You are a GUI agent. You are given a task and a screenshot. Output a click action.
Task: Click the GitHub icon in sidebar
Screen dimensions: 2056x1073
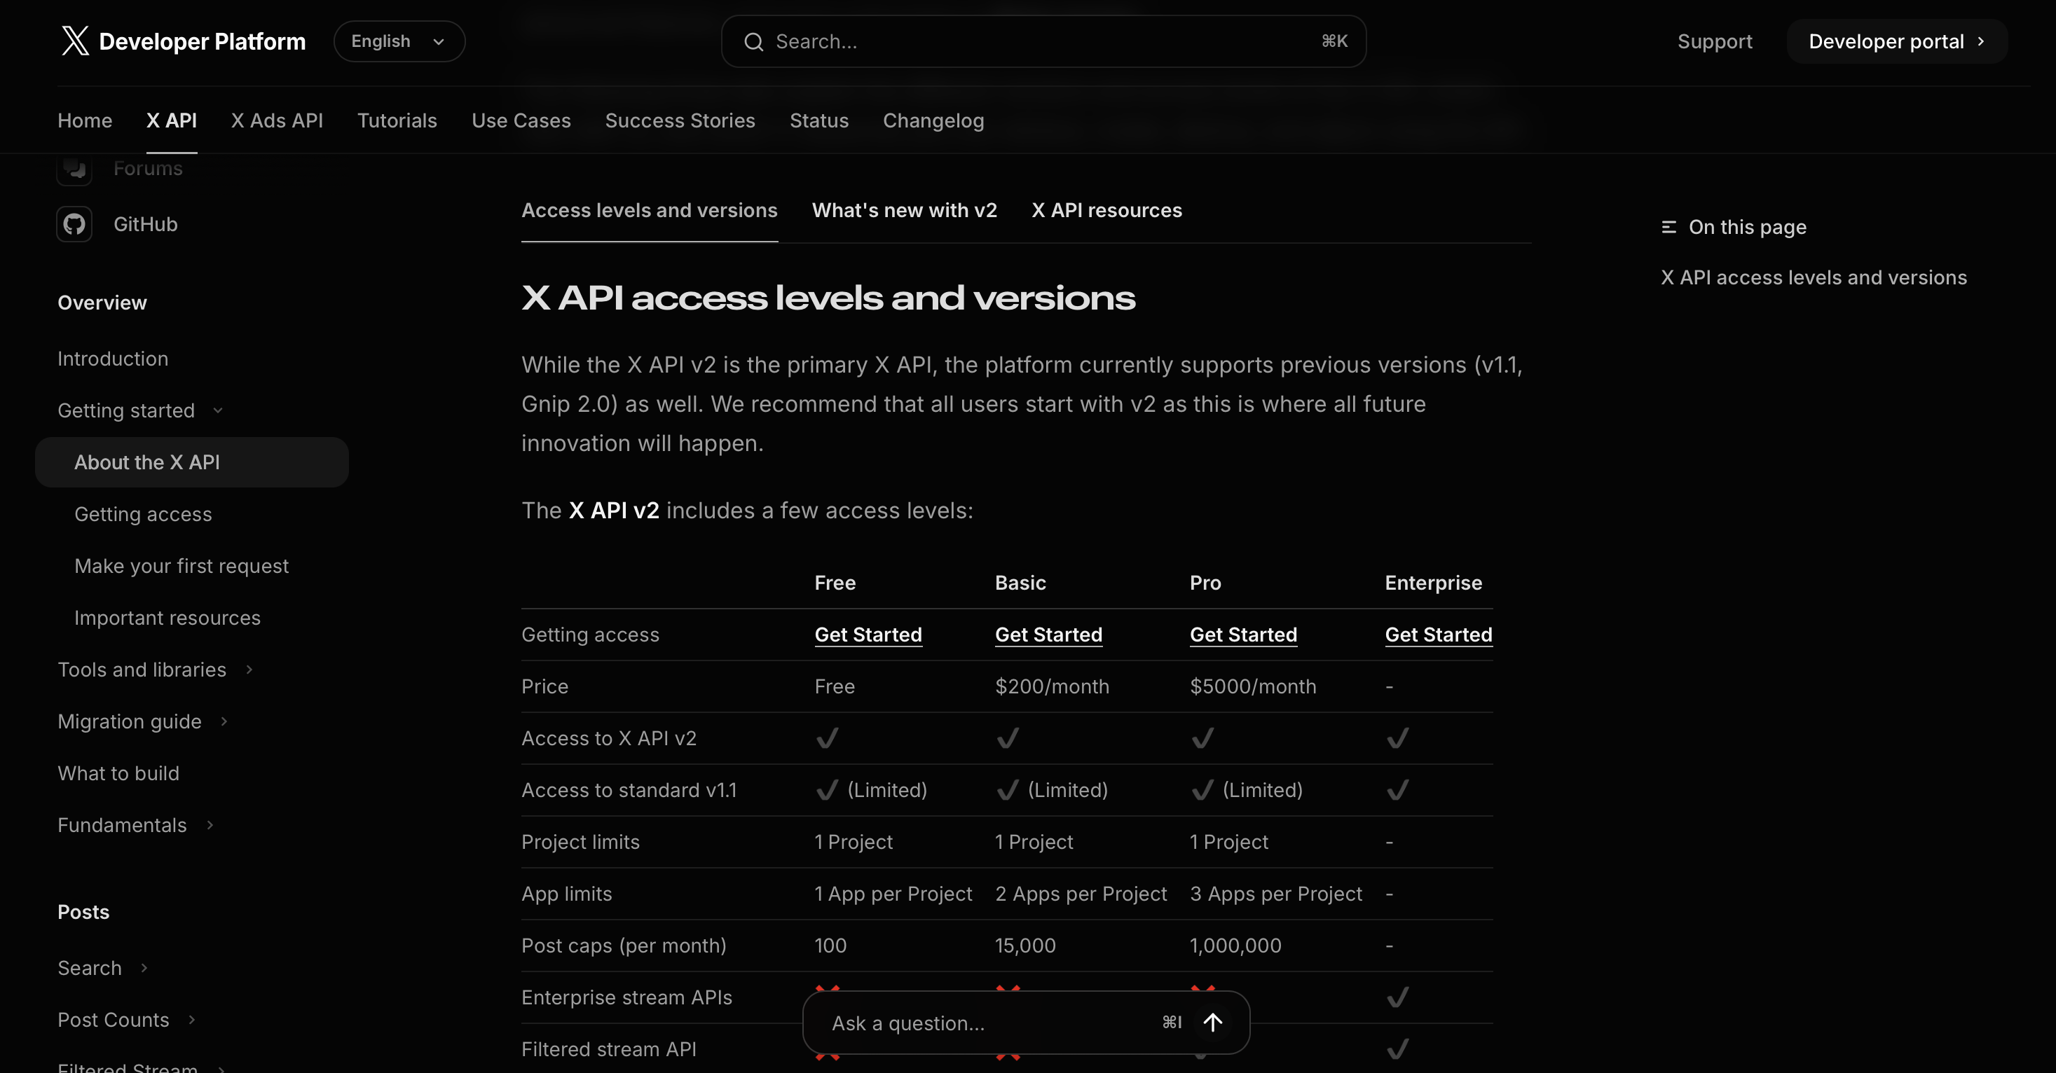74,224
